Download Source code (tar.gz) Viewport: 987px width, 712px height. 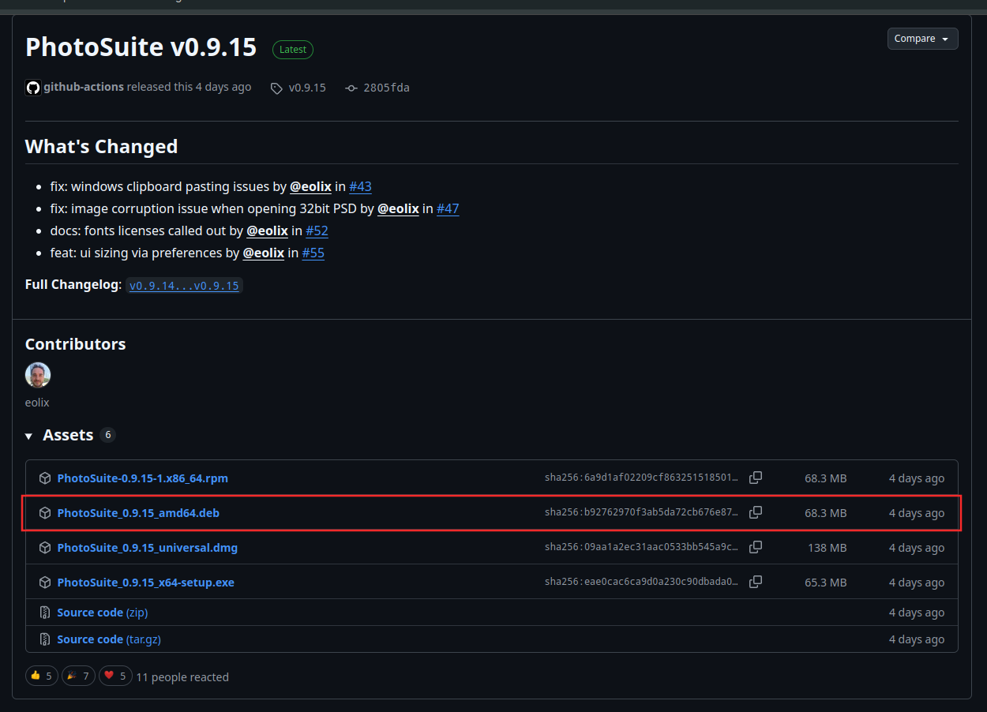click(109, 639)
